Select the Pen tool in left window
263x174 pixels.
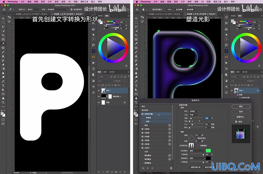pyautogui.click(x=3, y=81)
